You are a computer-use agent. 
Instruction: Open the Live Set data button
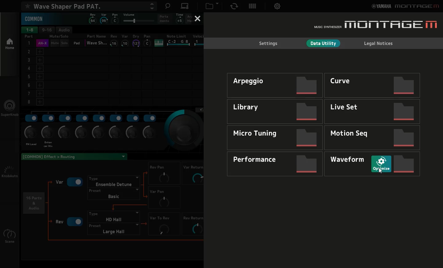point(372,111)
